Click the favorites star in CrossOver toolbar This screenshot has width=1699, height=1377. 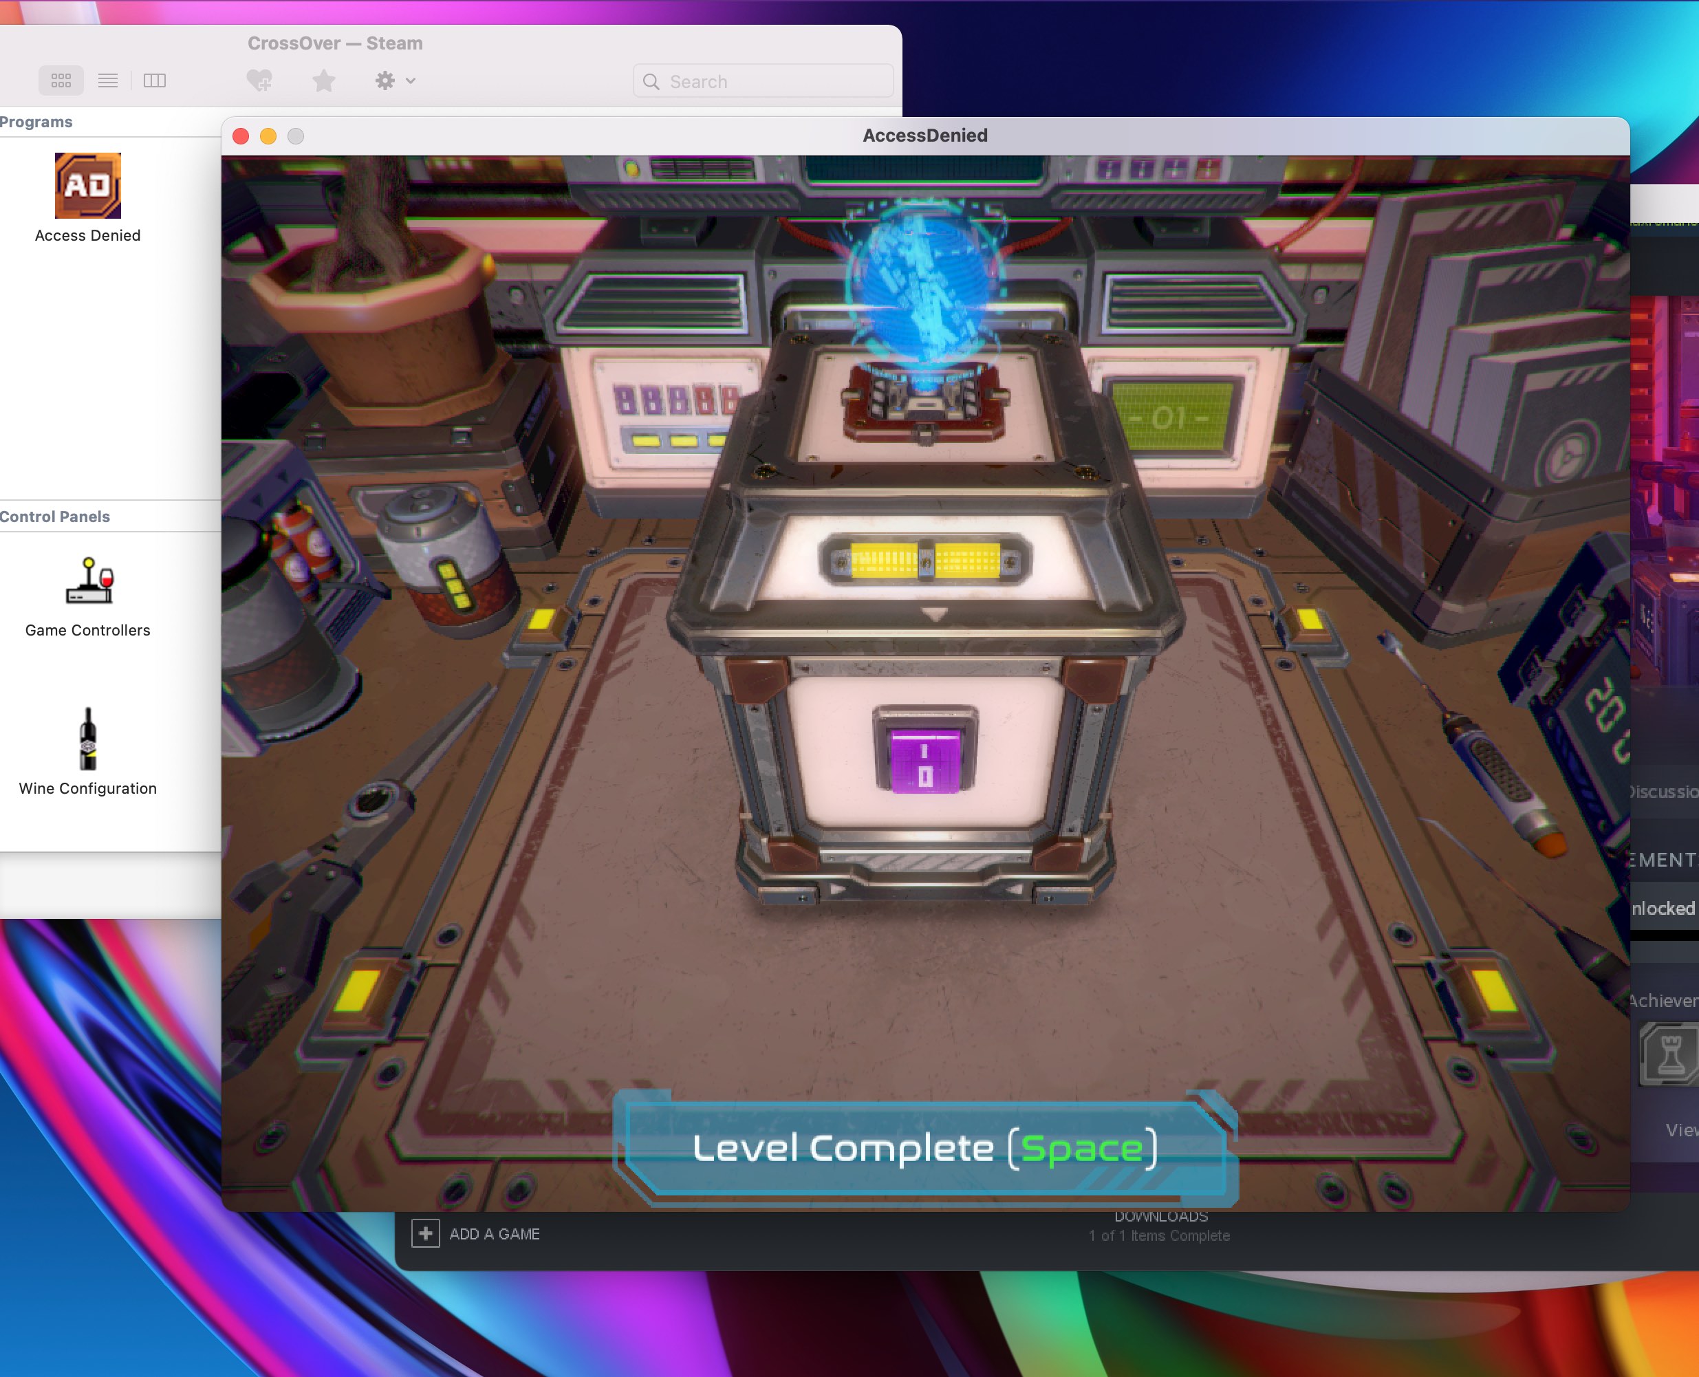323,80
